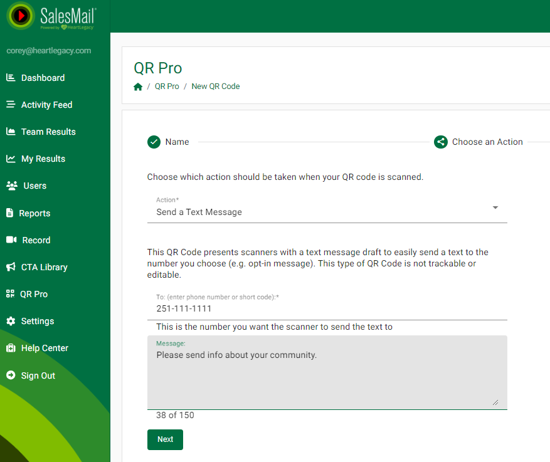Image resolution: width=550 pixels, height=462 pixels.
Task: Open the Action dropdown arrow
Action: coord(495,207)
